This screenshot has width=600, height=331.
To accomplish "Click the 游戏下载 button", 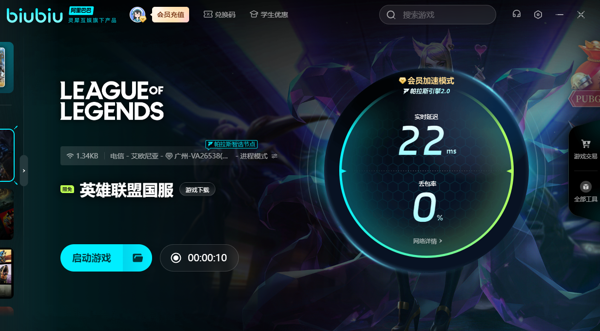I will 197,190.
